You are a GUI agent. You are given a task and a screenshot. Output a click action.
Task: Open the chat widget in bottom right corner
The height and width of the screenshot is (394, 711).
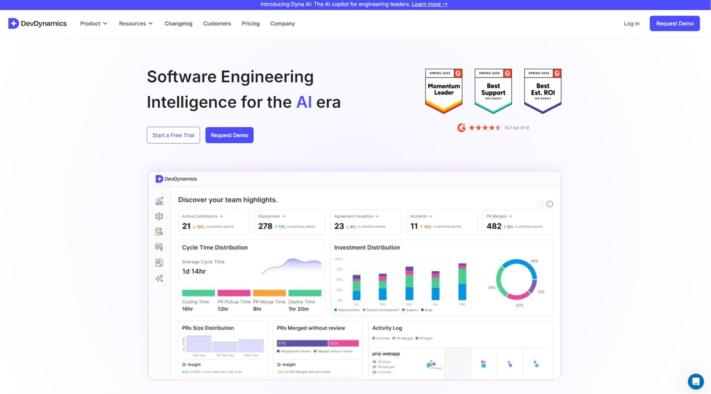click(x=696, y=381)
